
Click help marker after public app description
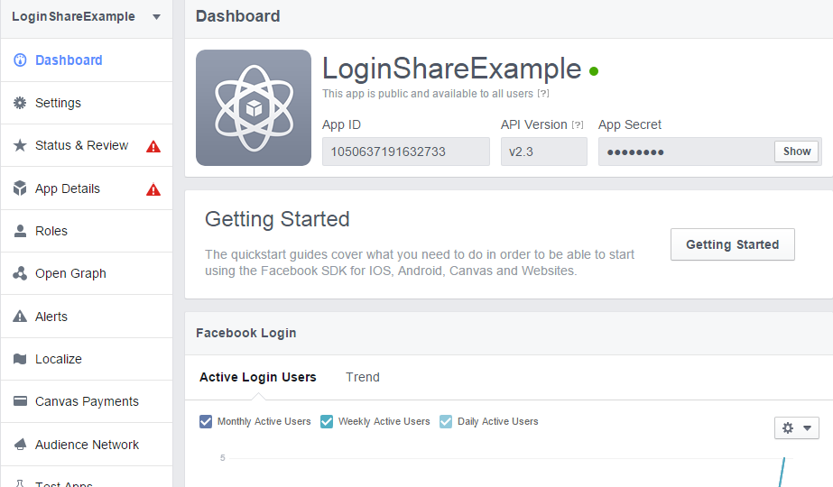(543, 94)
